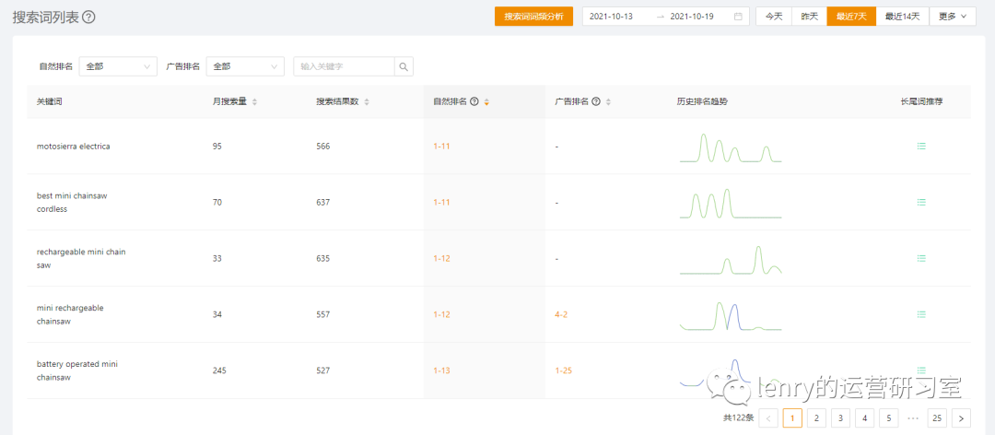Select 昨天 date range
The height and width of the screenshot is (435, 995).
coord(809,17)
